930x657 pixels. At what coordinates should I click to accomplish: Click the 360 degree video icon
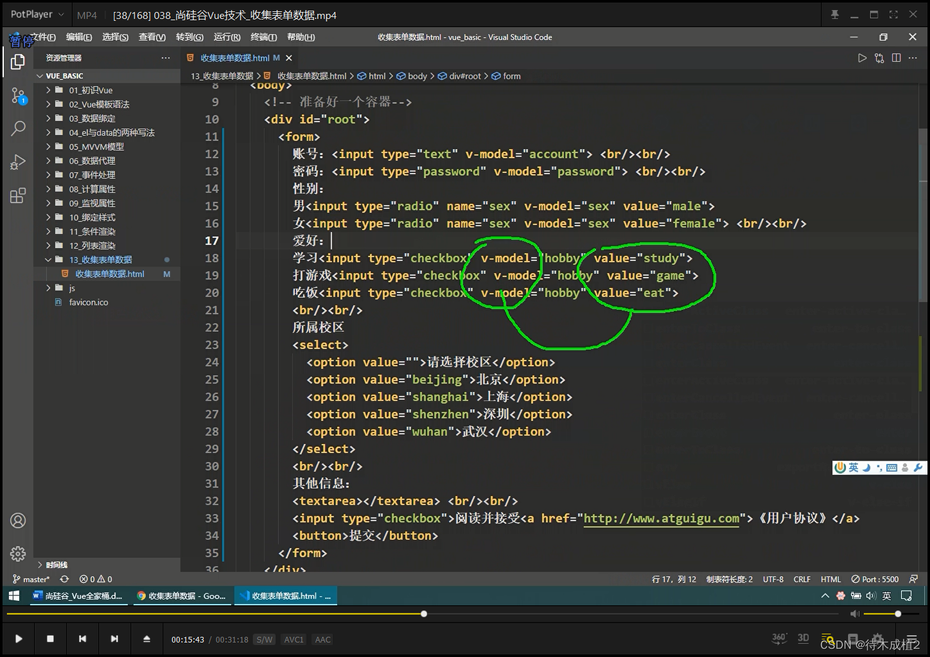(779, 638)
